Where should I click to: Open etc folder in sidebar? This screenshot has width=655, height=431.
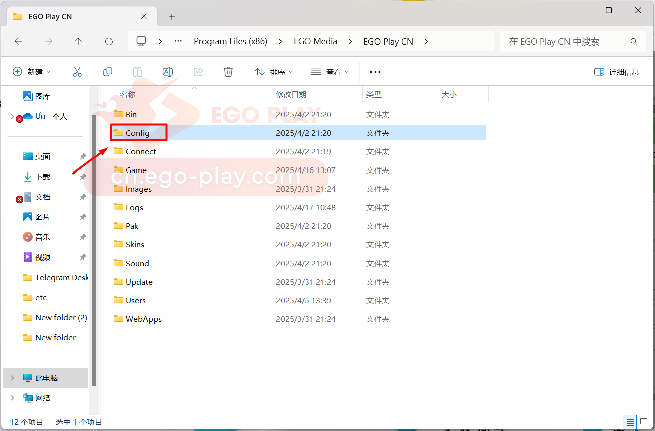point(35,297)
